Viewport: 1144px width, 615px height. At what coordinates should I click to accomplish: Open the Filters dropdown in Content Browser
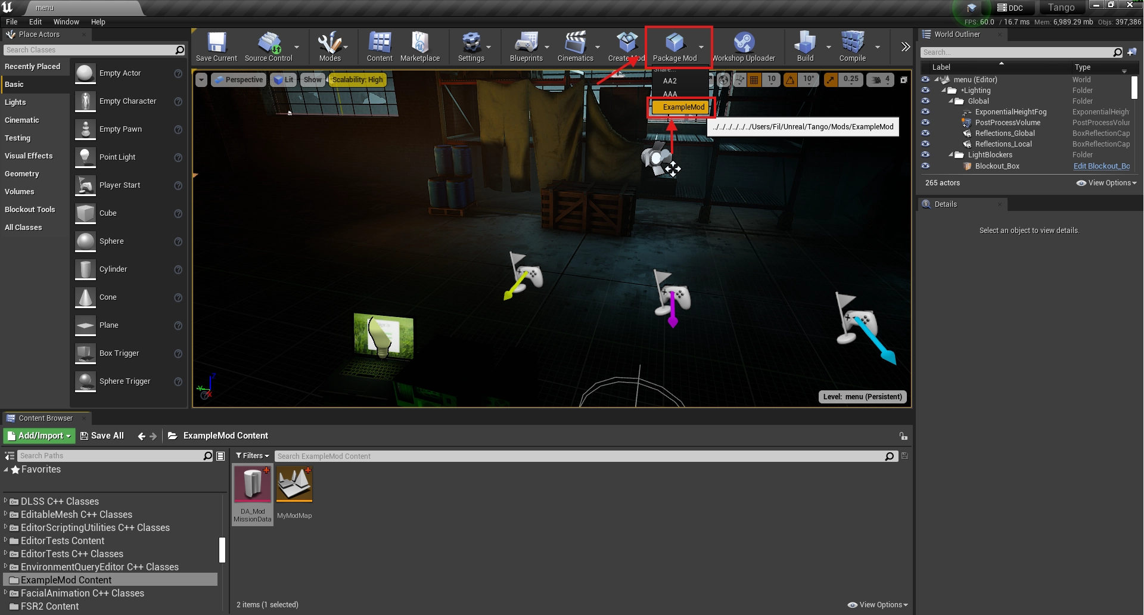[x=253, y=456]
